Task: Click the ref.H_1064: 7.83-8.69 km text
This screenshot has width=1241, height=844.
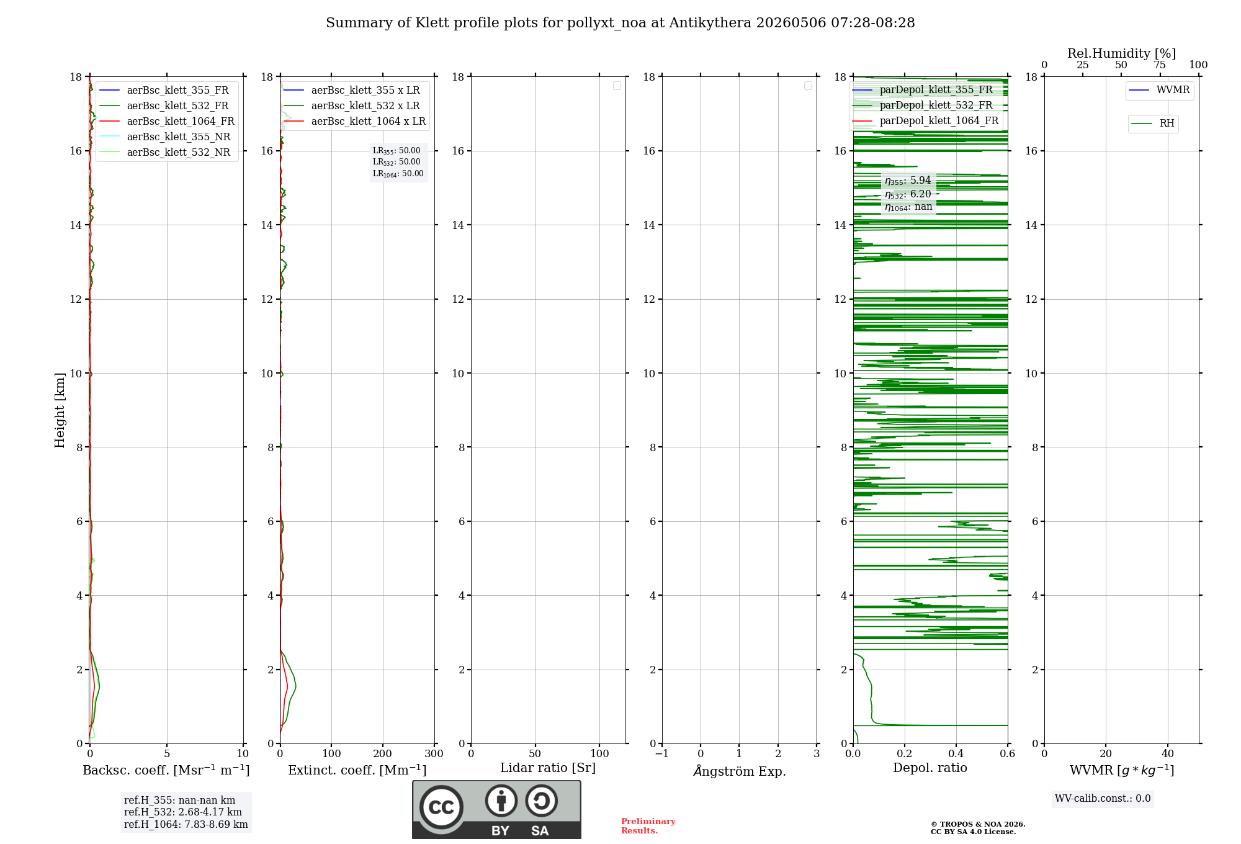Action: [x=186, y=825]
